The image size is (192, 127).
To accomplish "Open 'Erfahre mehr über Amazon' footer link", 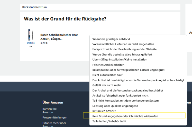I will pyautogui.click(x=54, y=124).
